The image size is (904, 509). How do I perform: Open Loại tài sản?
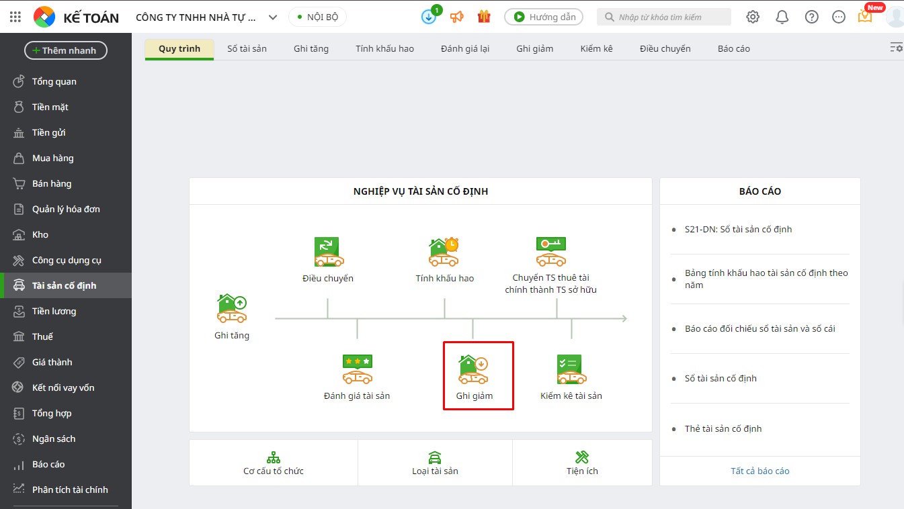[435, 463]
